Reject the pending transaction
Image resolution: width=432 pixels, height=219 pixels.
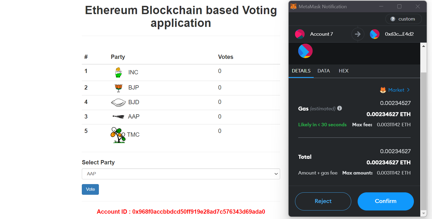click(323, 201)
